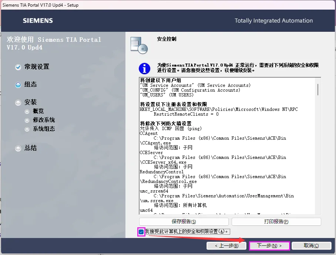Image resolution: width=336 pixels, height=255 pixels.
Task: Click the 允许传入 ICMP 回显 (ping) line
Action: pos(171,128)
